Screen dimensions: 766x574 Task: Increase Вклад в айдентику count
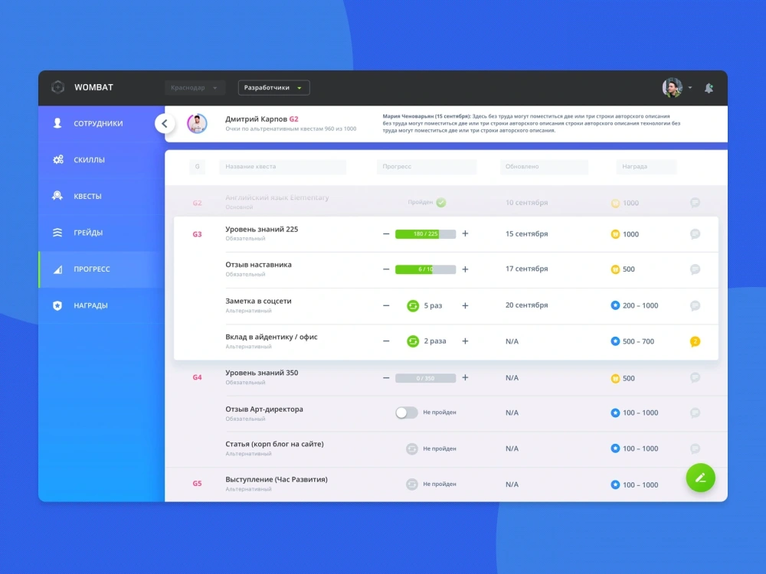tap(465, 341)
